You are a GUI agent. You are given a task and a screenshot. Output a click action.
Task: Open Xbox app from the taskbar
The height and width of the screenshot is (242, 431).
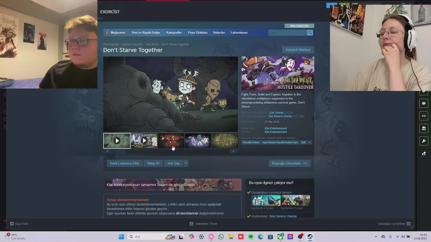point(280,237)
